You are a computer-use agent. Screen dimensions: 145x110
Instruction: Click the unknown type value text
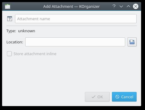(26, 31)
